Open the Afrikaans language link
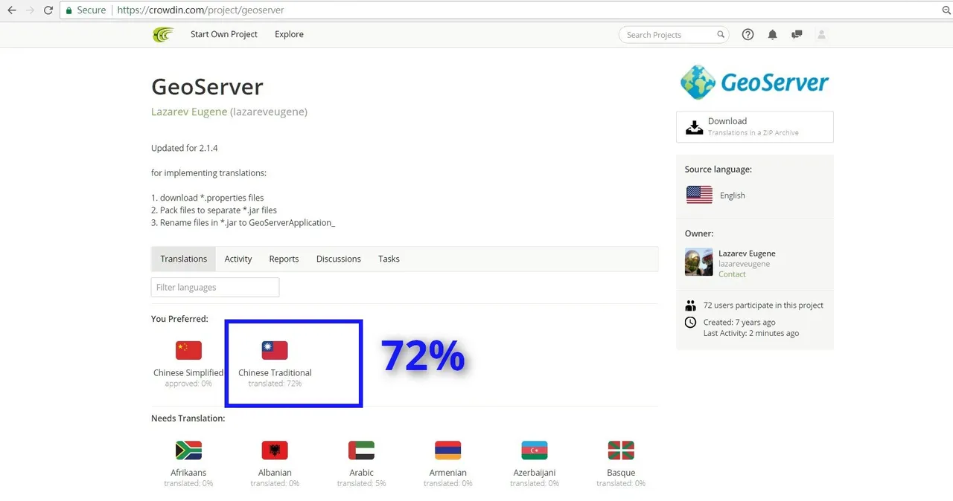 pos(188,473)
